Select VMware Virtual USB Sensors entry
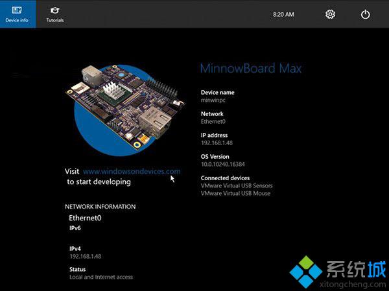This screenshot has width=389, height=291. coord(237,185)
